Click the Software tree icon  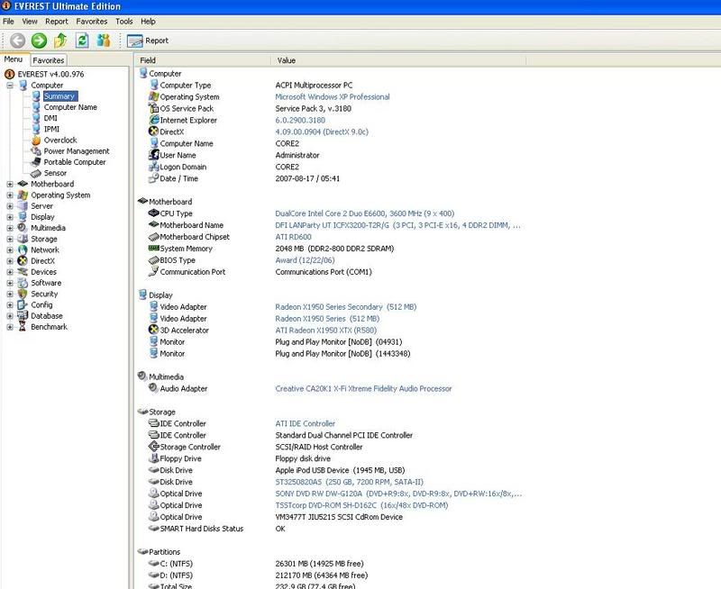[23, 283]
